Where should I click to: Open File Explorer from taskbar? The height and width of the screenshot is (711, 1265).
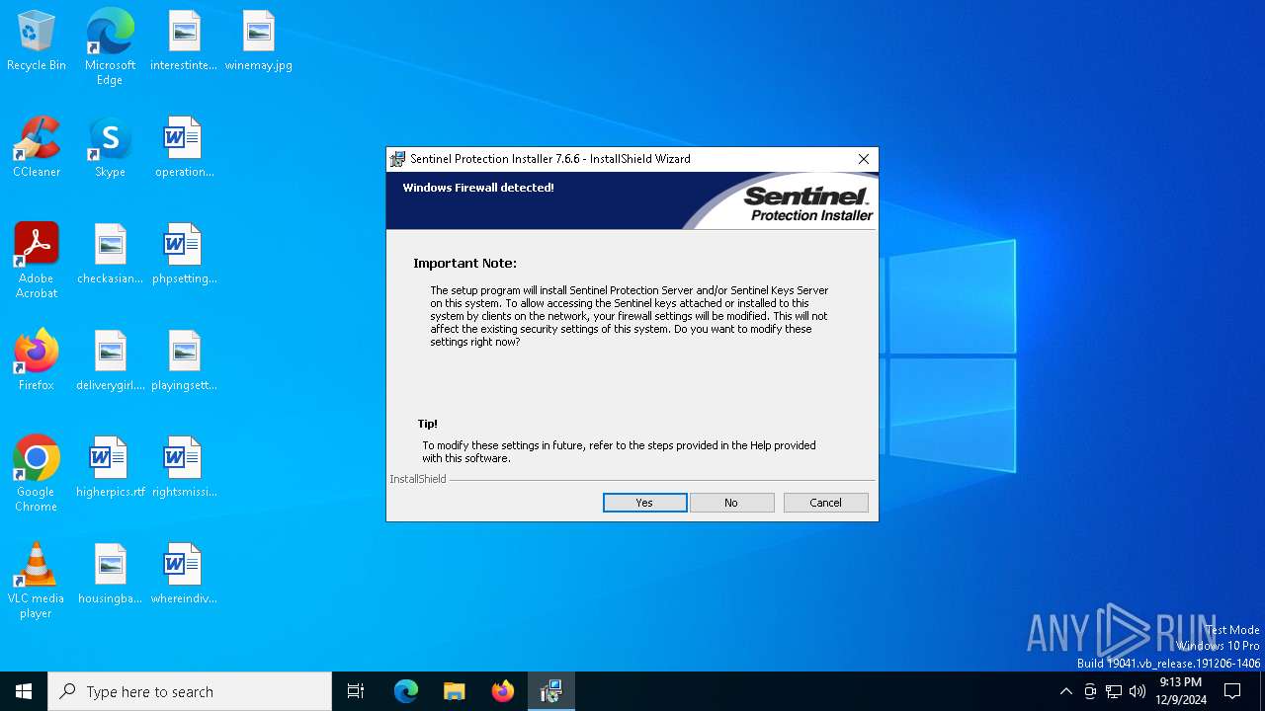(x=455, y=691)
